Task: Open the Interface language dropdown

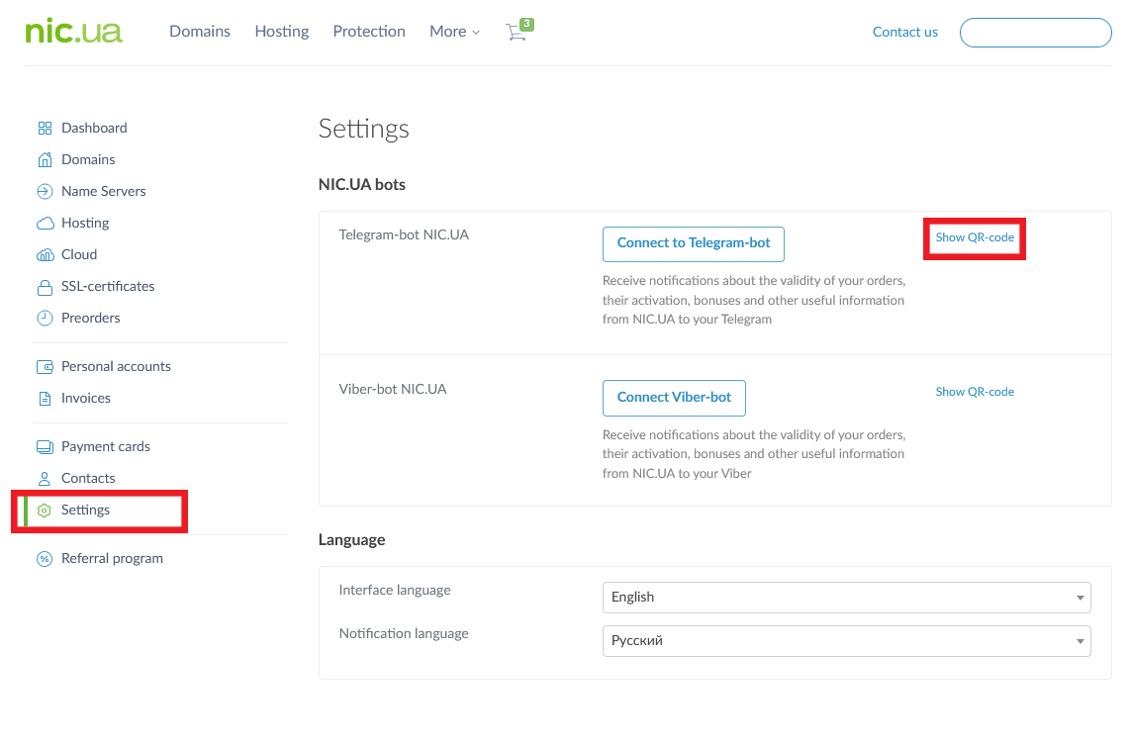Action: tap(846, 597)
